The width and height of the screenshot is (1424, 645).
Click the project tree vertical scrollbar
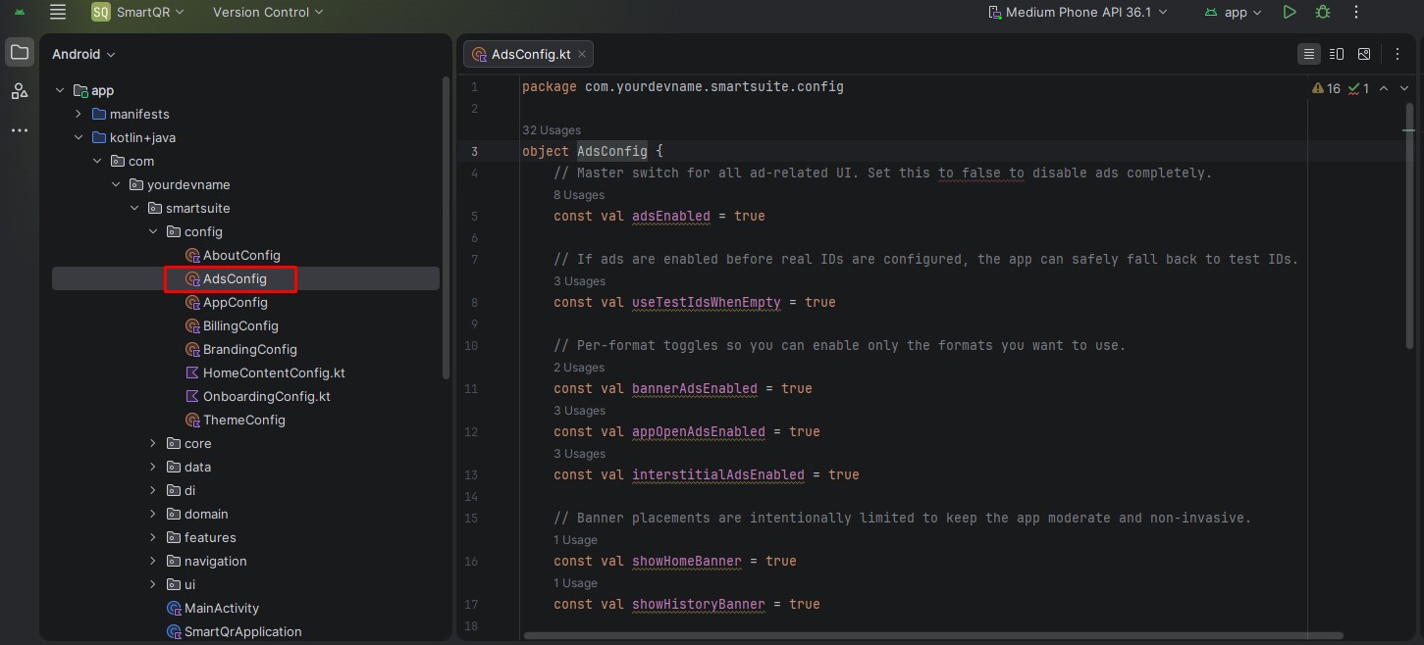[447, 227]
